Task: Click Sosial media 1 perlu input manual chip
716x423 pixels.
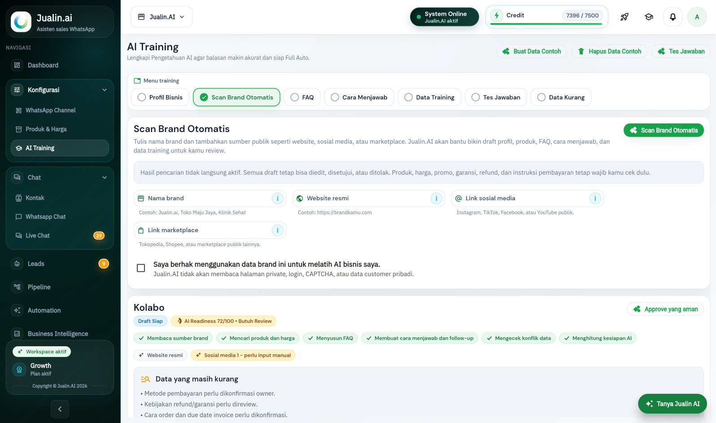Action: (243, 355)
